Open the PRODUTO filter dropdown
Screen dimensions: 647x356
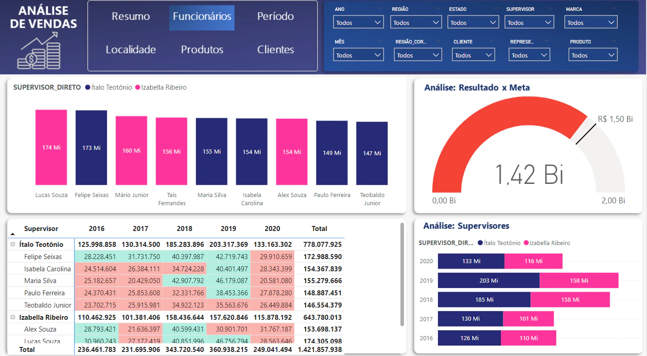(x=593, y=55)
